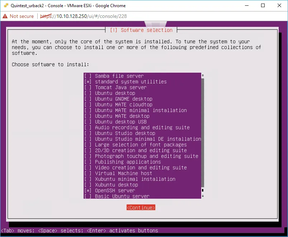The width and height of the screenshot is (288, 237).
Task: Toggle Large selection of font packages checkbox
Action: [88, 145]
